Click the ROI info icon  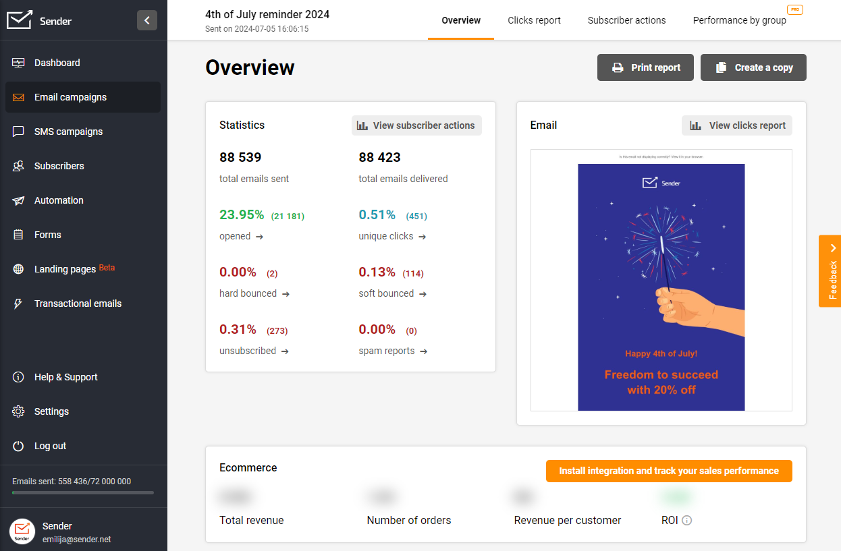click(x=688, y=520)
